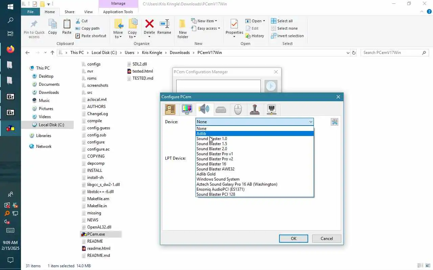Click the play button in PCem Configuration Manager
Viewport: 433px width, 270px height.
point(271,86)
